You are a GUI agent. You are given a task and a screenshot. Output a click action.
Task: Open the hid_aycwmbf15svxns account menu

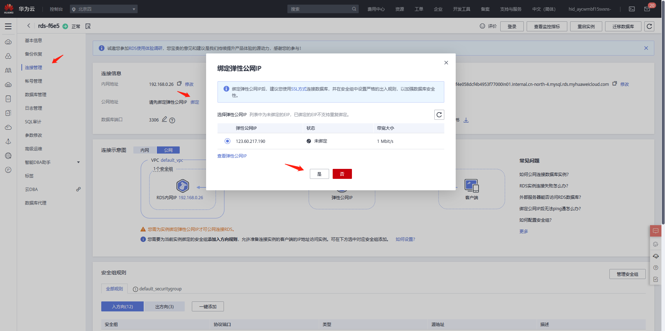click(x=590, y=9)
